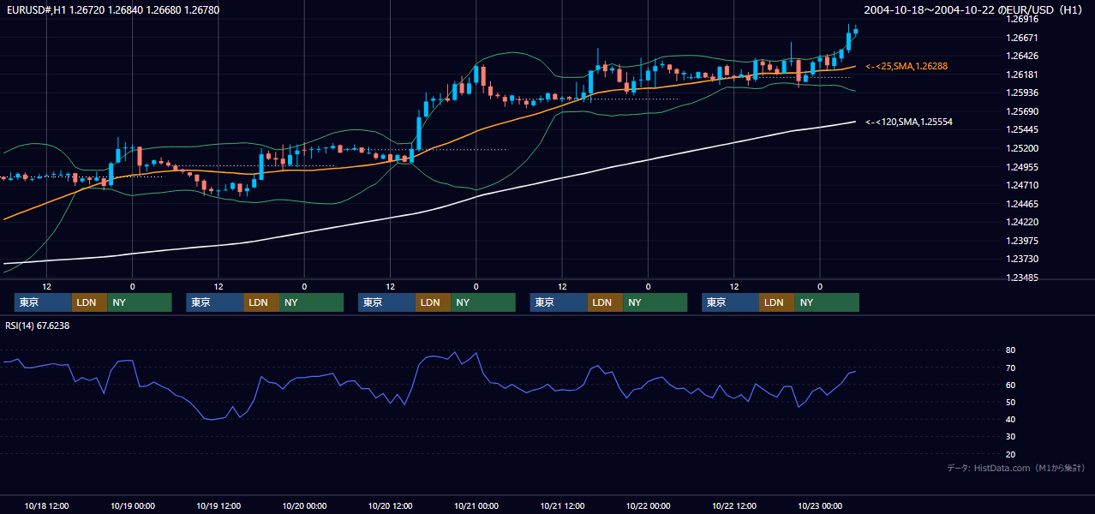This screenshot has width=1095, height=514.
Task: Click the 10/20 12:00 time axis label
Action: (x=391, y=505)
